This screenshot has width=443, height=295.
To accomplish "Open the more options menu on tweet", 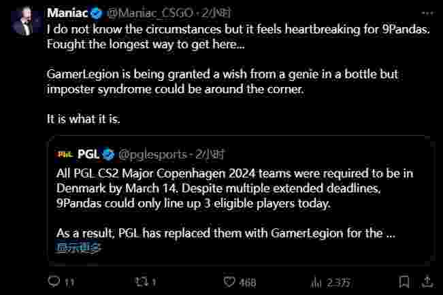I will [x=427, y=14].
